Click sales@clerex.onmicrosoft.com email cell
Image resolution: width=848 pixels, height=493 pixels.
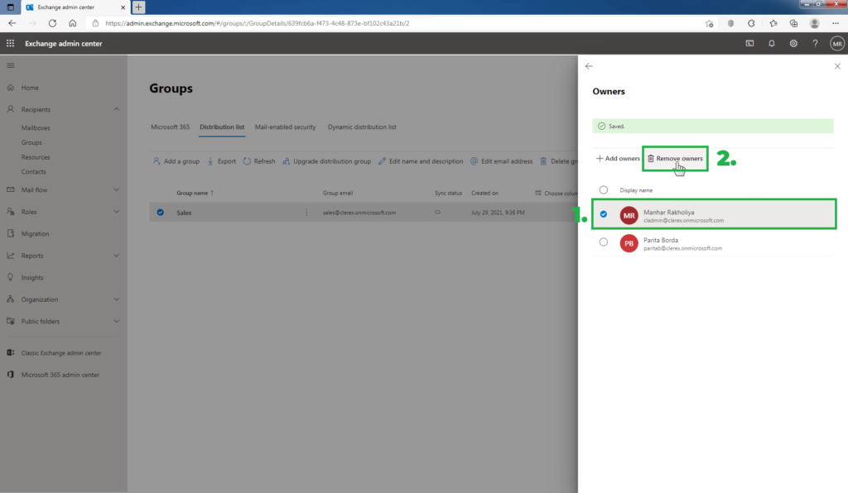point(359,213)
